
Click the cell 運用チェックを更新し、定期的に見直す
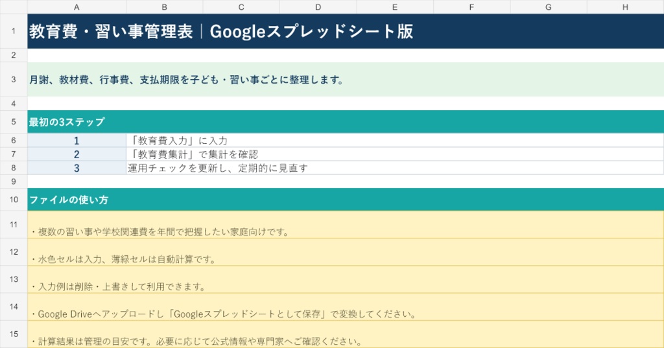click(x=395, y=168)
